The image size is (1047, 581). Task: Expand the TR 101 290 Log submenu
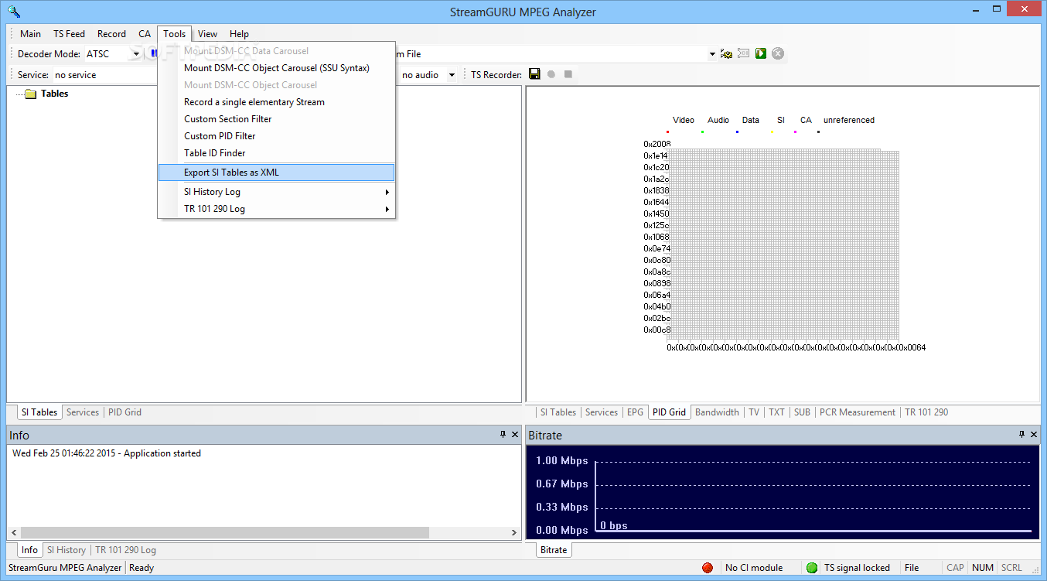click(277, 209)
